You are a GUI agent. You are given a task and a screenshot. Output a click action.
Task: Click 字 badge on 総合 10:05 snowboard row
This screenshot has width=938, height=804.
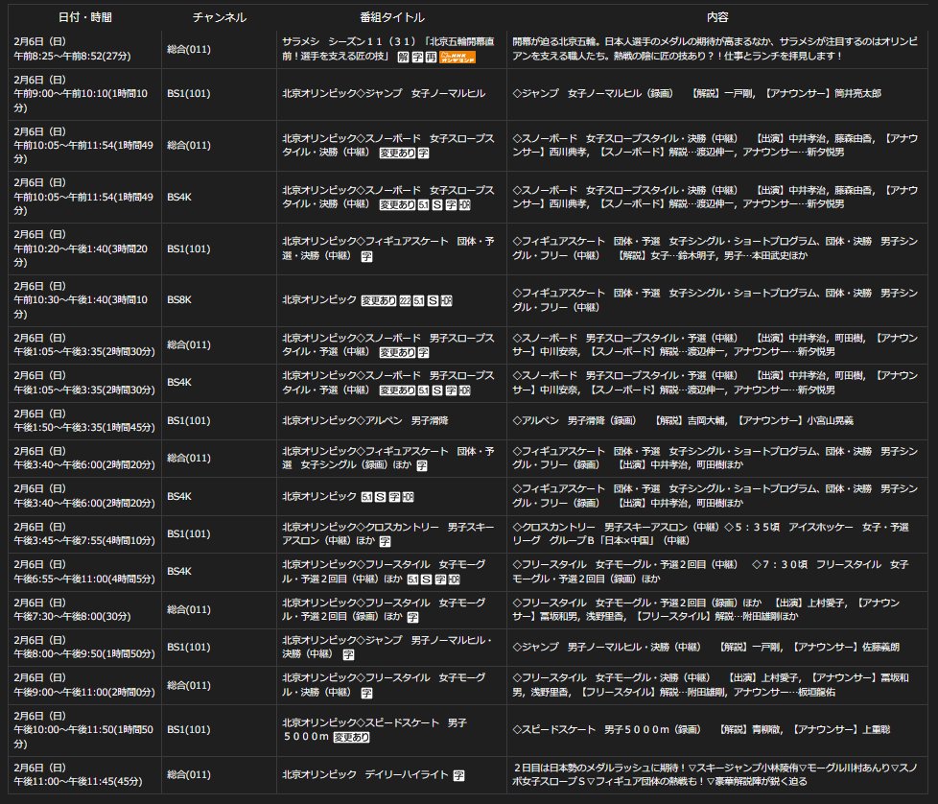[x=423, y=154]
